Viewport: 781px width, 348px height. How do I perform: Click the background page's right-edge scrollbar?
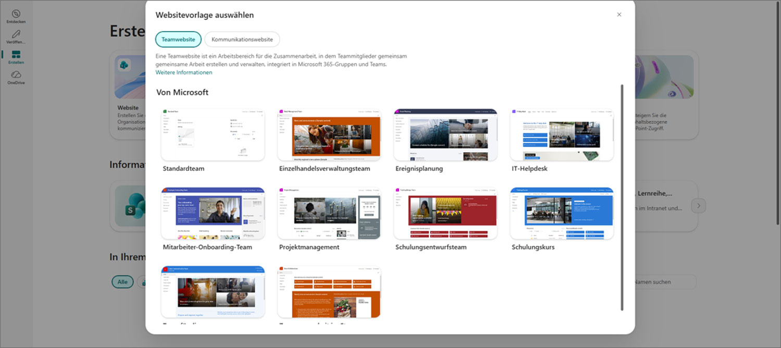[x=778, y=112]
